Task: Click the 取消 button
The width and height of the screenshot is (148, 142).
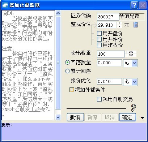Action: click(x=110, y=117)
